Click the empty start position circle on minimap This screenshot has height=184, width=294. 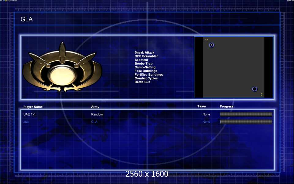tap(254, 89)
